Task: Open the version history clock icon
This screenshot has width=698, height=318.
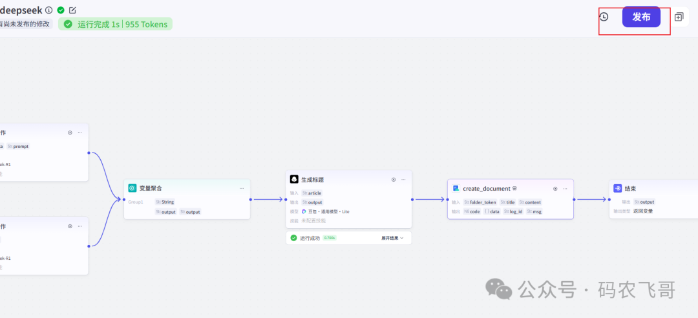Action: pyautogui.click(x=604, y=17)
